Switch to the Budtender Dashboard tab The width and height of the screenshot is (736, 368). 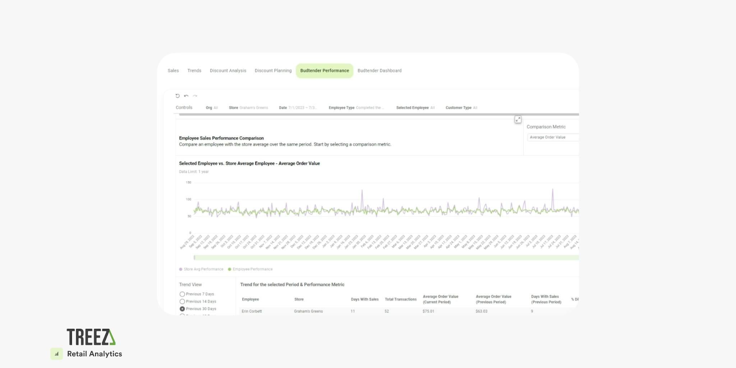[x=379, y=70]
